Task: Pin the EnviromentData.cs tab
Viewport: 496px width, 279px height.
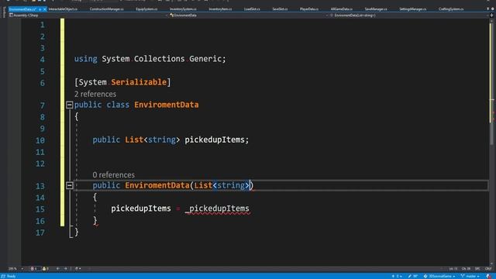Action: click(40, 9)
